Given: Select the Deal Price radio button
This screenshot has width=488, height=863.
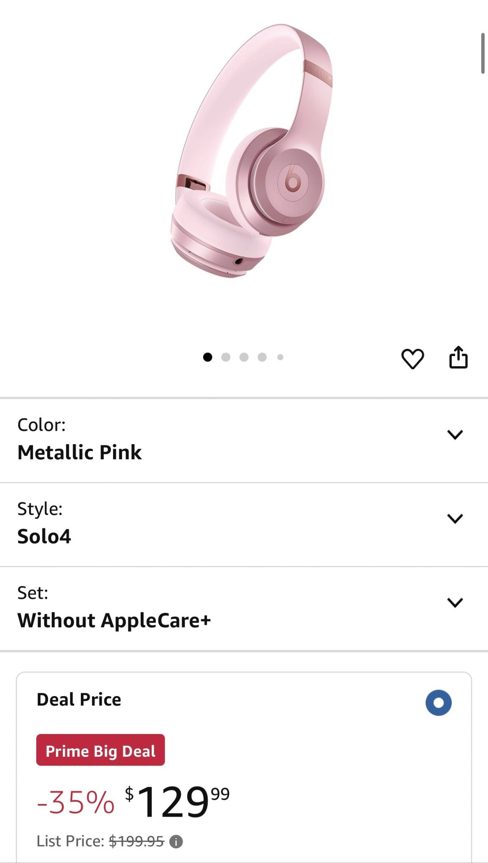Looking at the screenshot, I should click(438, 702).
